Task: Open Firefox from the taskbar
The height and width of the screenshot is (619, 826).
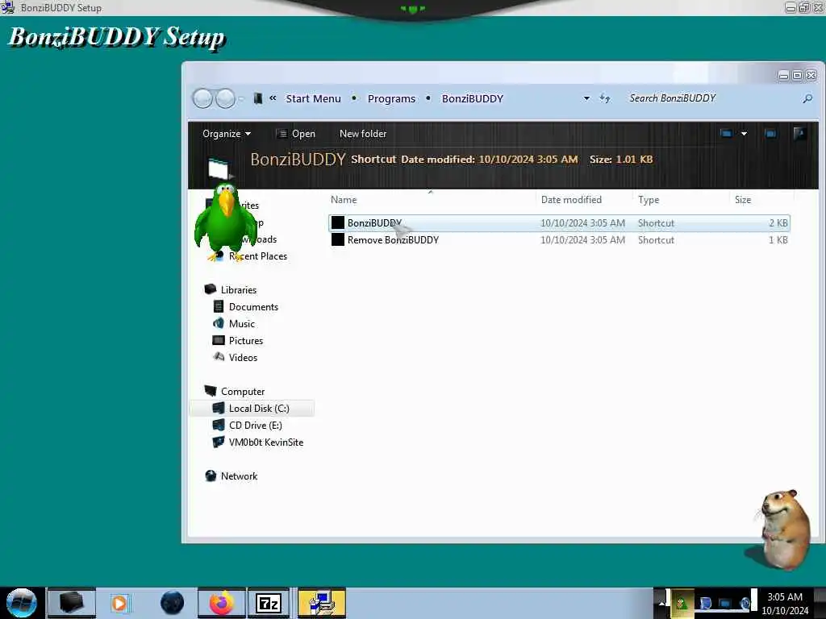Action: pos(221,603)
